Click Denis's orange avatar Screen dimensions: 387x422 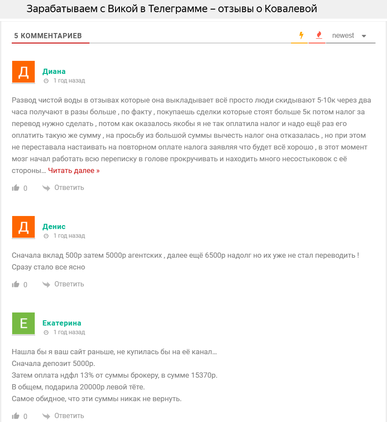coord(23,227)
